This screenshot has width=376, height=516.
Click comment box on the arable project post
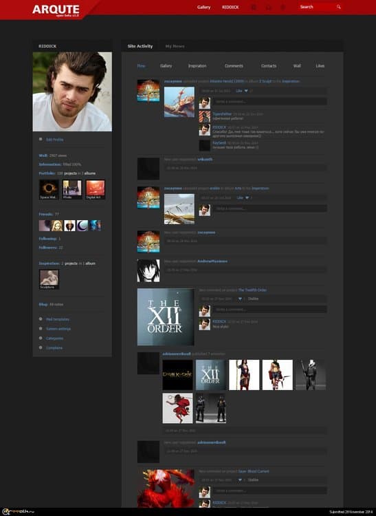pos(269,208)
